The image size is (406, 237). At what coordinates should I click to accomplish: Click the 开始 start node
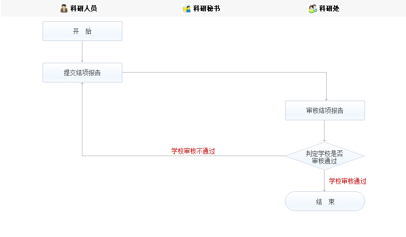pos(82,31)
